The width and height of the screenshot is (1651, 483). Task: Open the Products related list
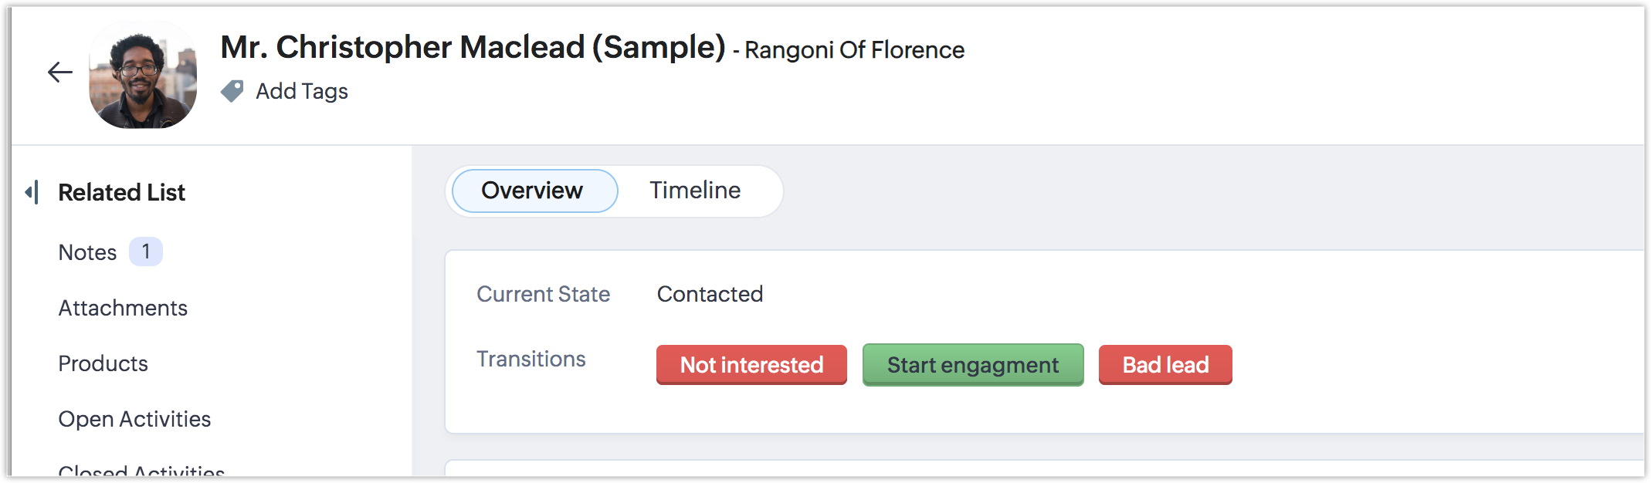point(103,363)
